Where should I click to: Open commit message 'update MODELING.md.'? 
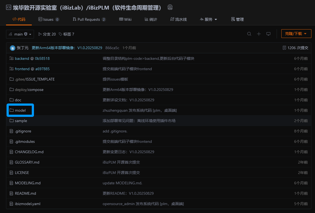(x=122, y=183)
